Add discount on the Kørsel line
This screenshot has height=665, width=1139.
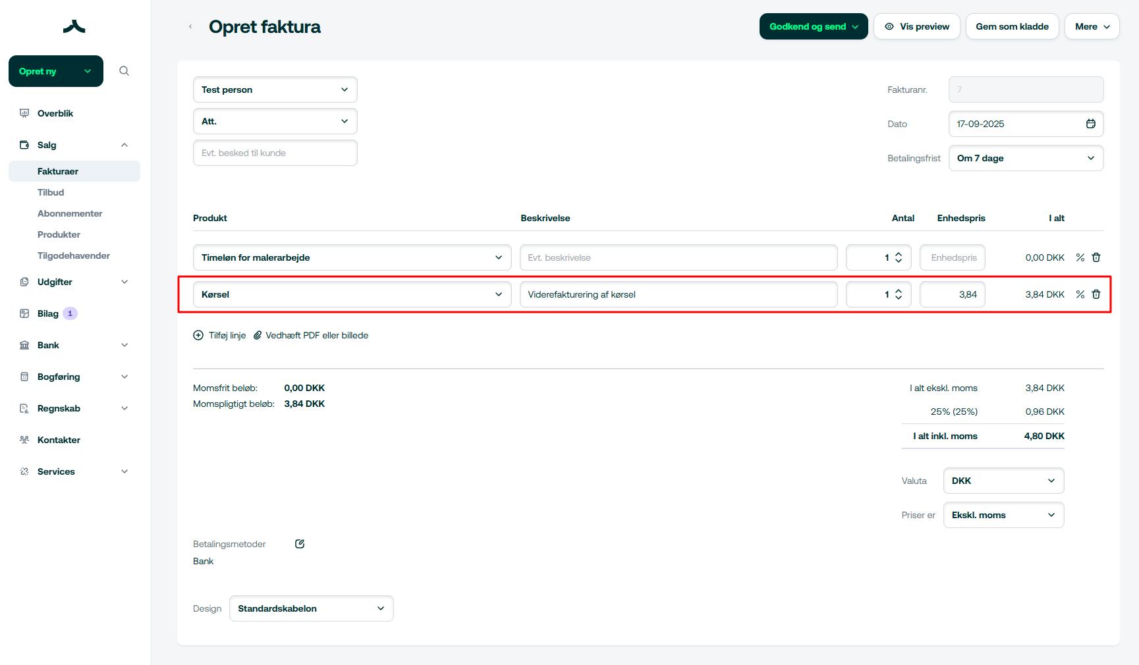tap(1080, 294)
